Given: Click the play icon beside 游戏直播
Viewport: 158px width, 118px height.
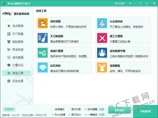Looking at the screenshot, I should tap(9, 57).
